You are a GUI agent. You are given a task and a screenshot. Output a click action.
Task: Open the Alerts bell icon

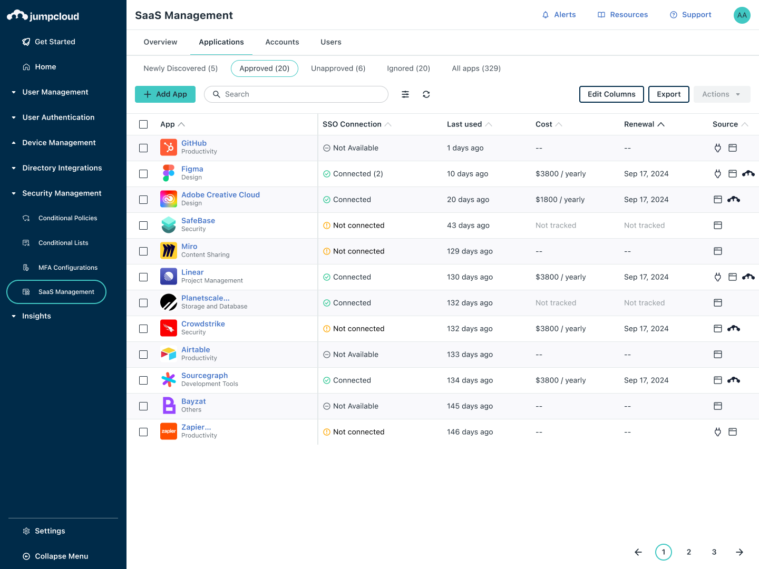[546, 15]
